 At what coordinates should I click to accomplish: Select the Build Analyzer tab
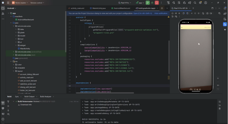46,96
